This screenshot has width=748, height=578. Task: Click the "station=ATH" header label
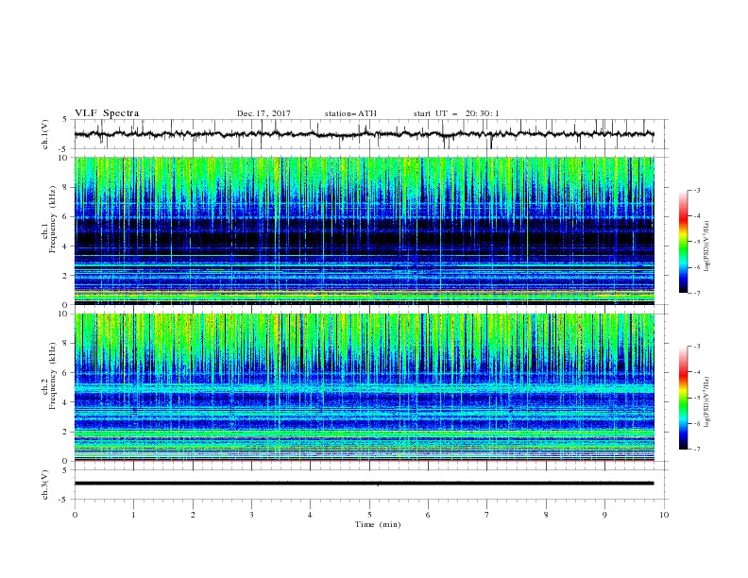click(350, 113)
